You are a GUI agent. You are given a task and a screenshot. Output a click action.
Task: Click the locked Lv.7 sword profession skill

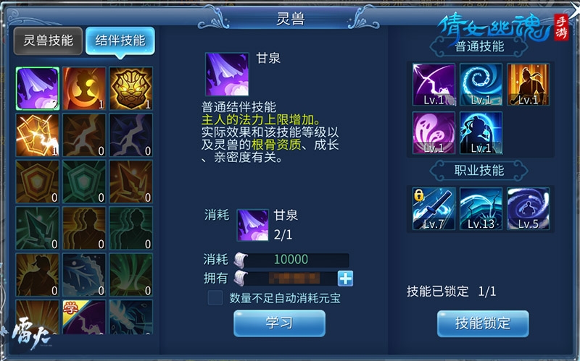[x=434, y=208]
